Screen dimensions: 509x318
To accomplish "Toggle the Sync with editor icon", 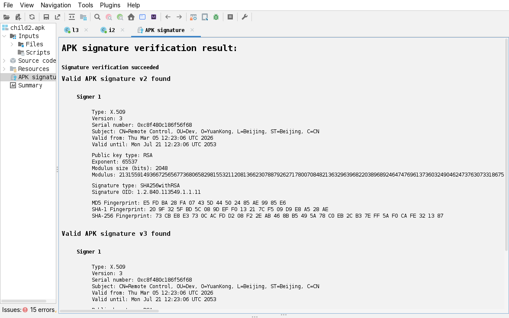I will pyautogui.click(x=72, y=17).
